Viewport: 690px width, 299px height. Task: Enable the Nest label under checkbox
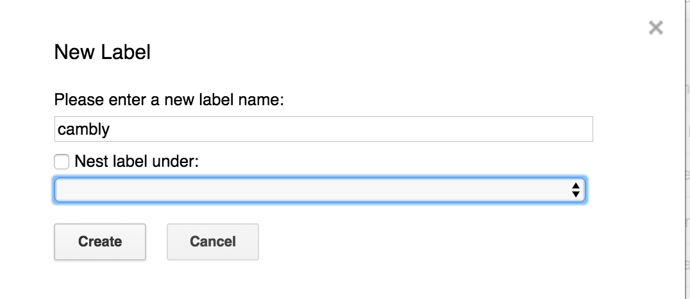(x=62, y=162)
